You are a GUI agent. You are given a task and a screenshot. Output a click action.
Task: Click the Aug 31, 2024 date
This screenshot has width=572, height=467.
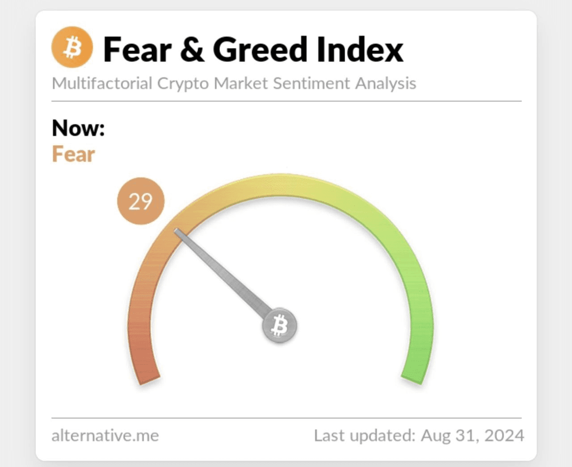click(473, 435)
